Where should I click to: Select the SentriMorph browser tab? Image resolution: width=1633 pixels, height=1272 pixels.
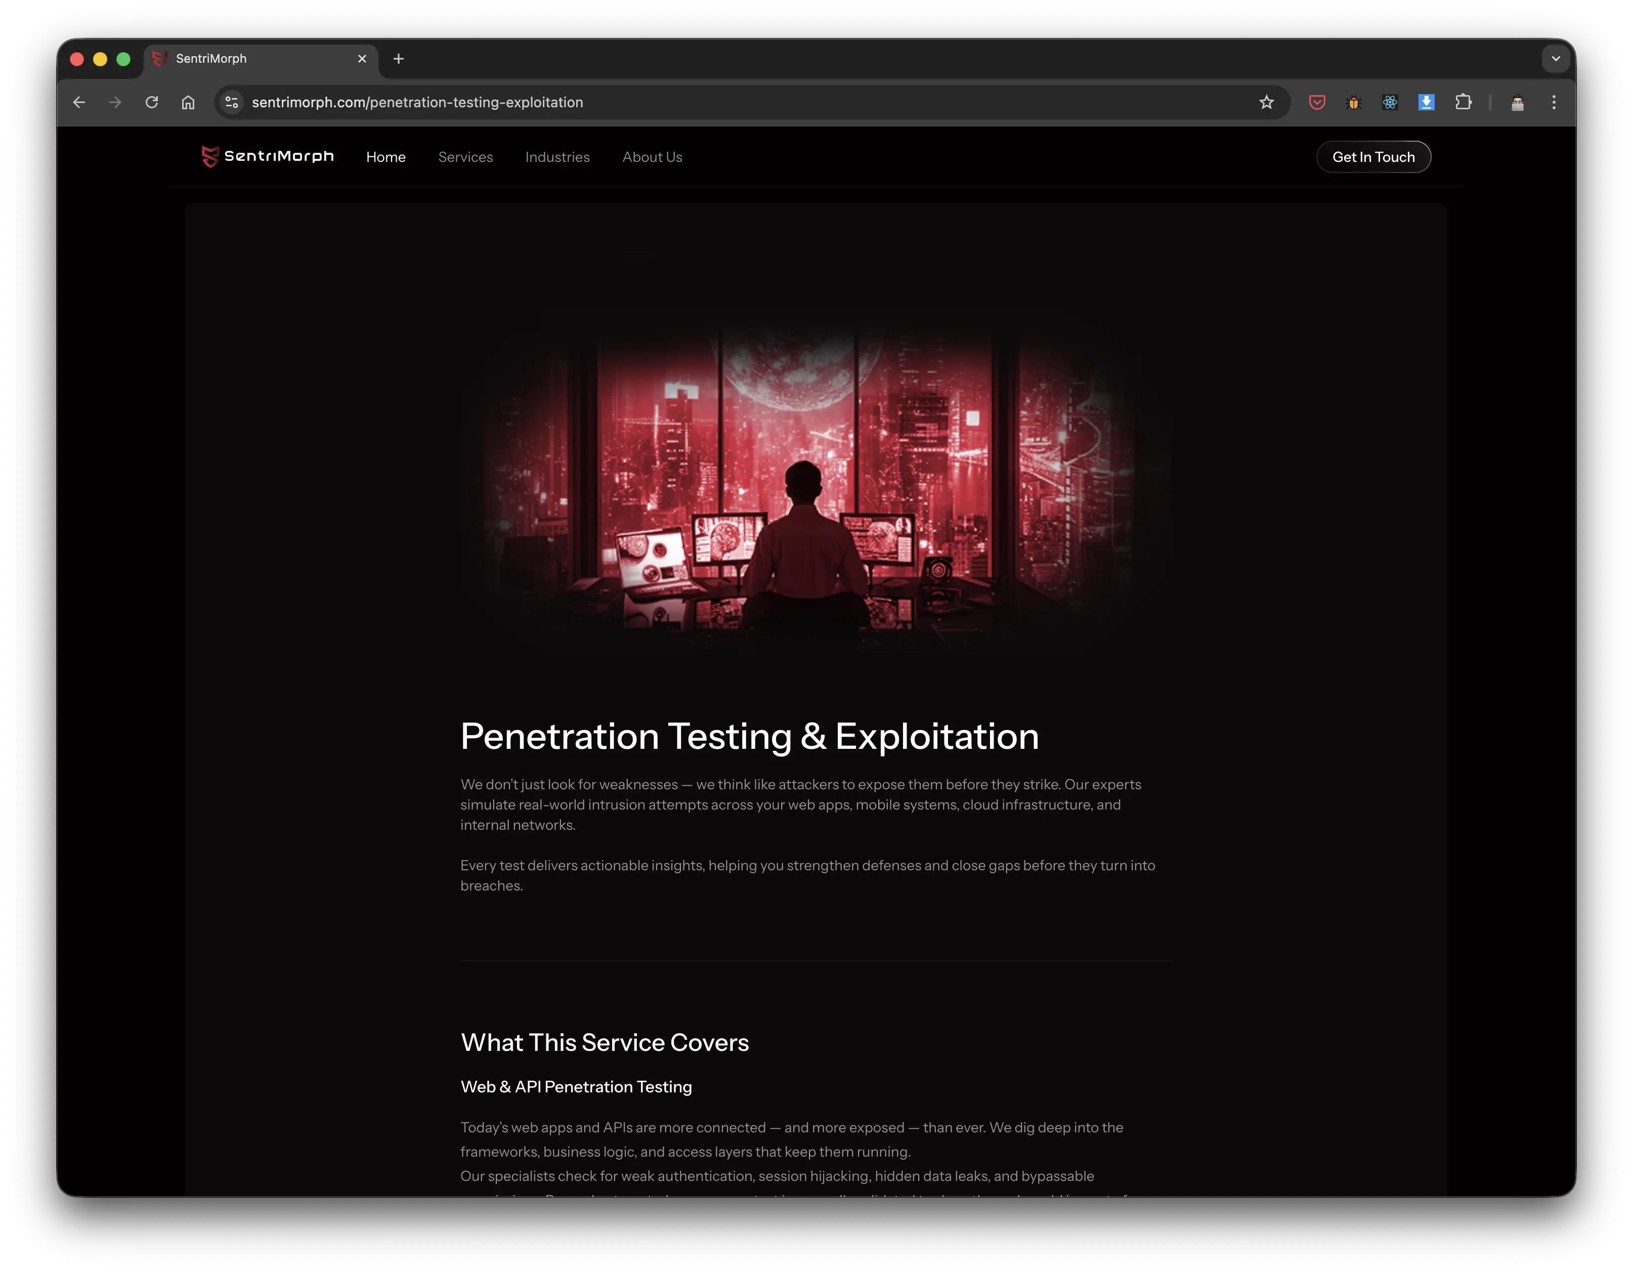(261, 59)
